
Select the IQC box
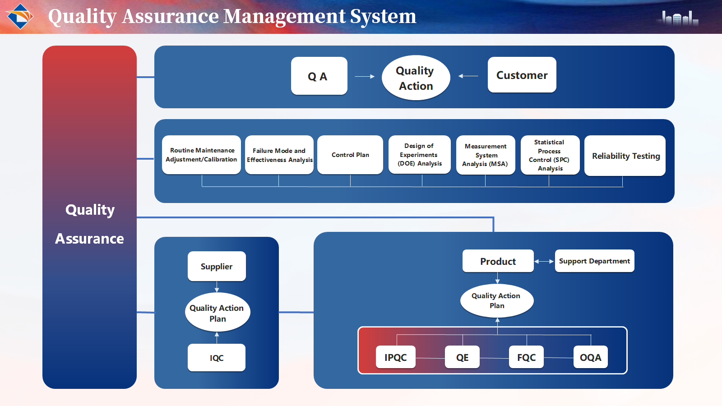(x=217, y=358)
